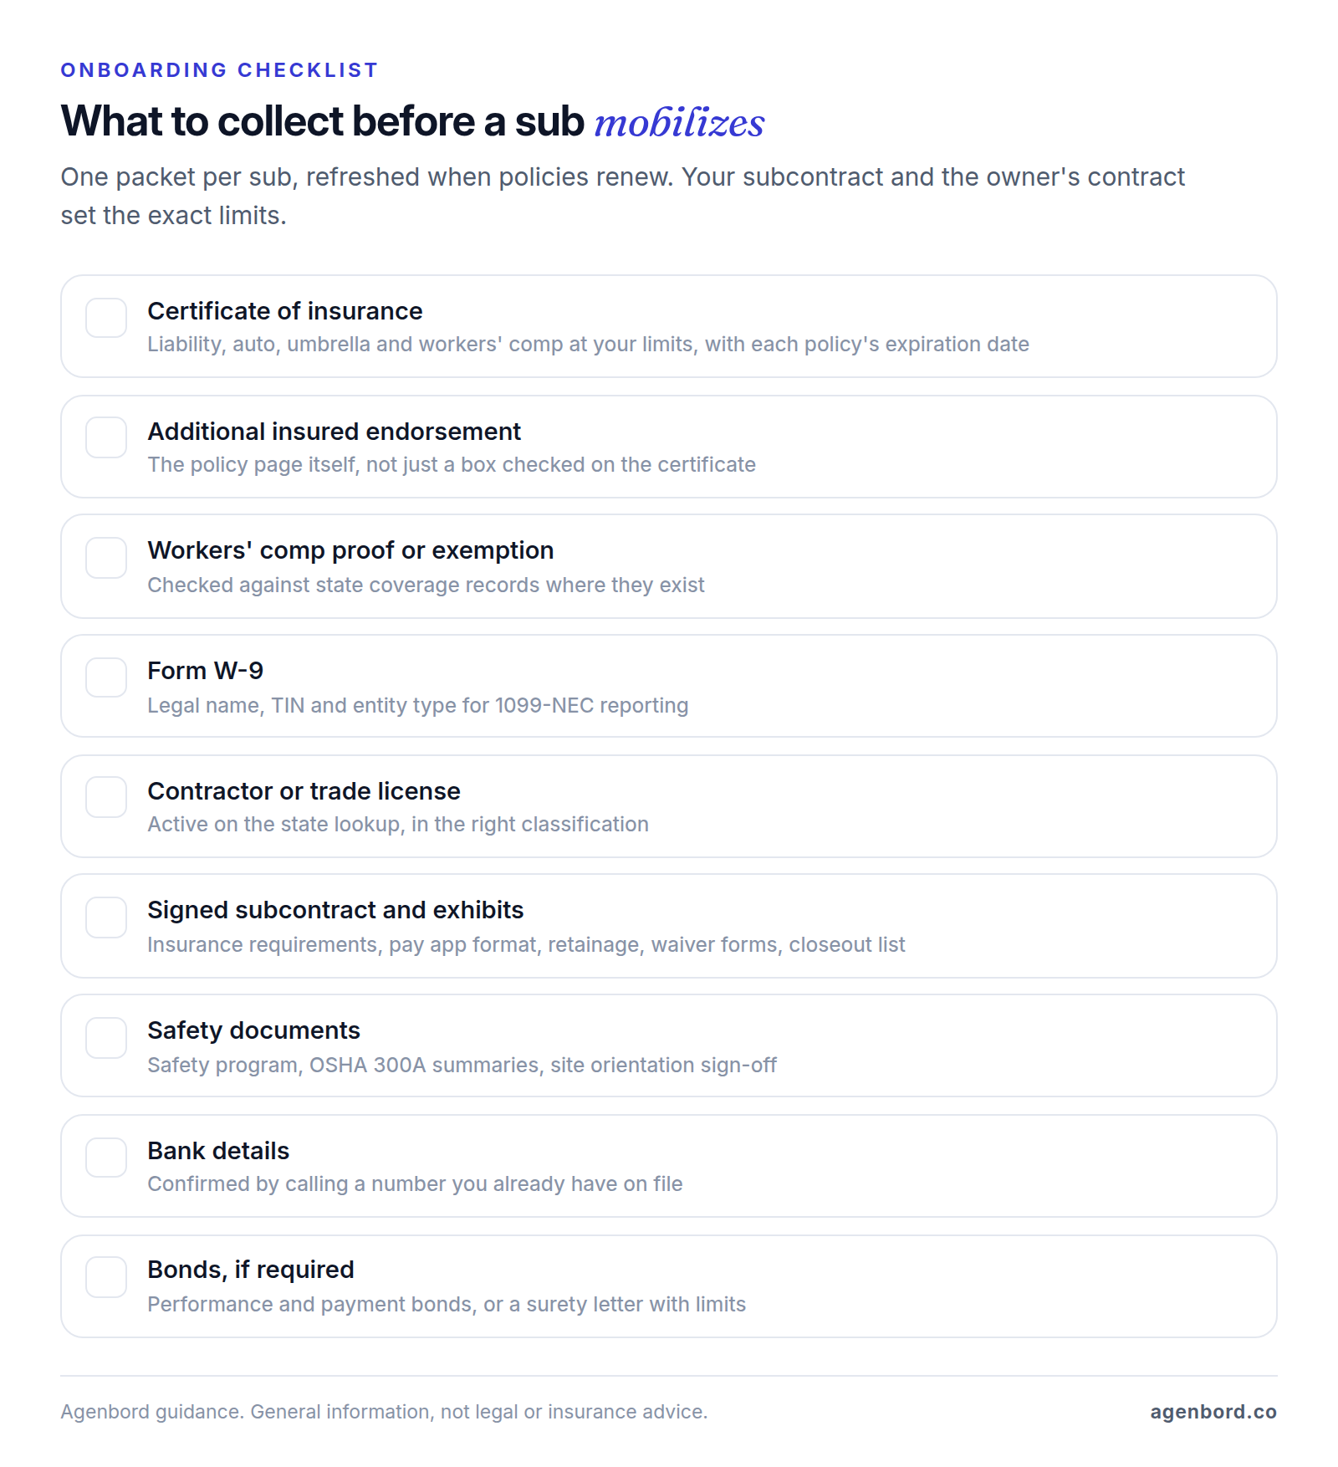Select the ONBOARDING CHECKLIST label
Viewport: 1338px width, 1467px height.
click(x=219, y=70)
